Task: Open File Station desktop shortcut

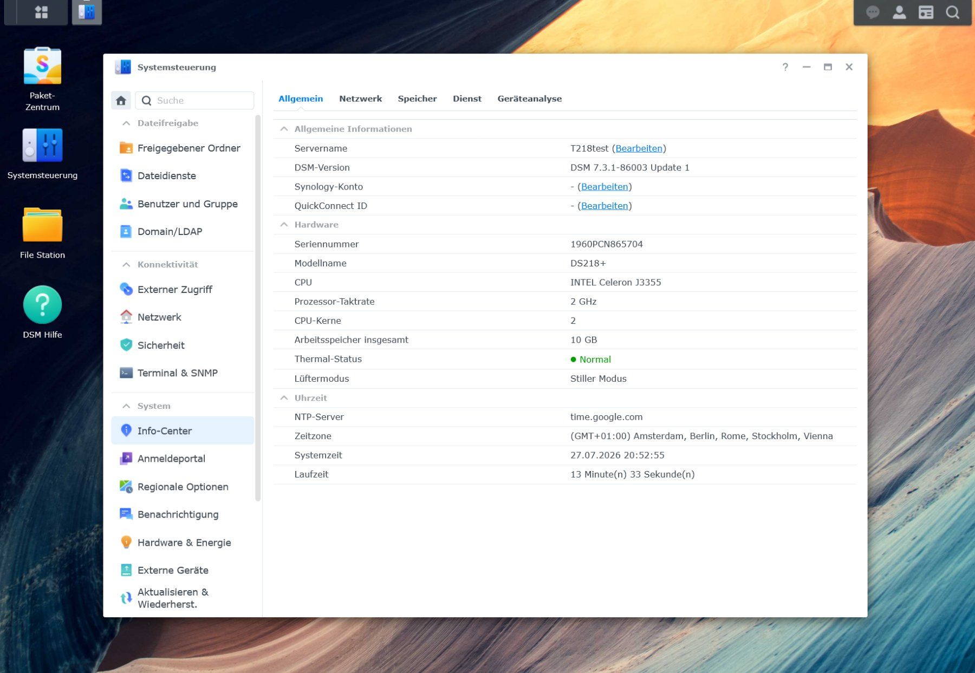Action: pos(42,233)
